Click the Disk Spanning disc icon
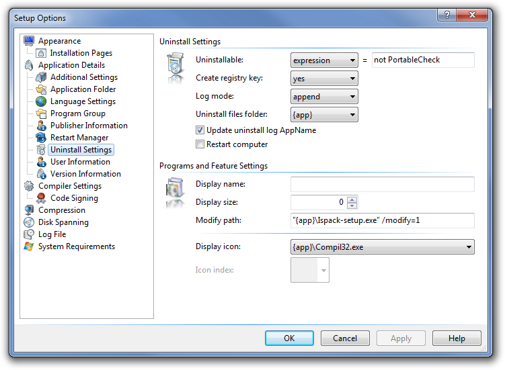The image size is (505, 370). click(29, 222)
